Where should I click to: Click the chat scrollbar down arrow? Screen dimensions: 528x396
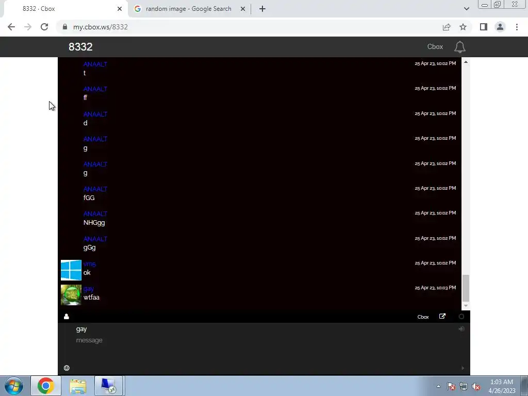(466, 306)
